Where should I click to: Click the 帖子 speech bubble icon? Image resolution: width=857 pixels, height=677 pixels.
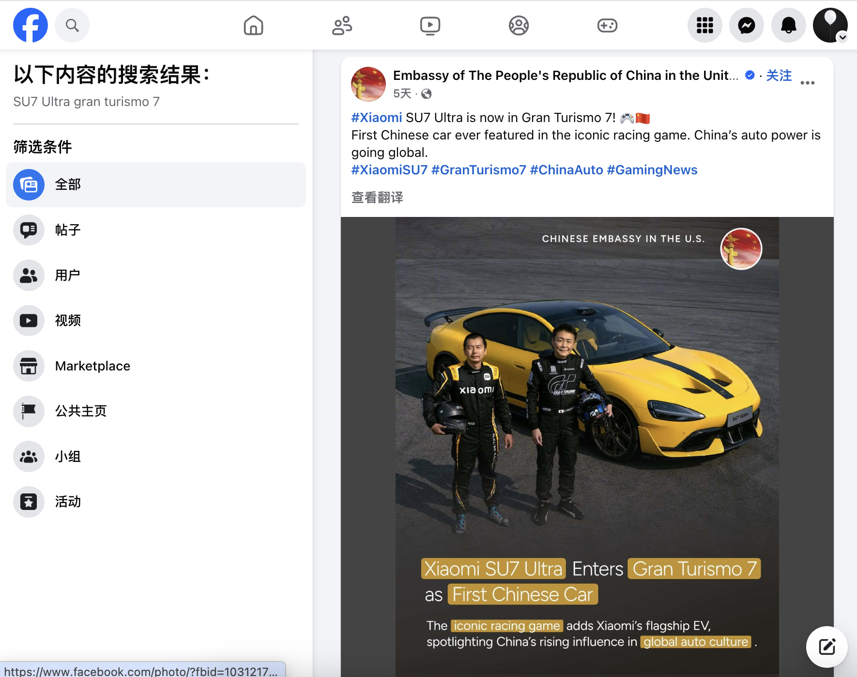click(29, 230)
